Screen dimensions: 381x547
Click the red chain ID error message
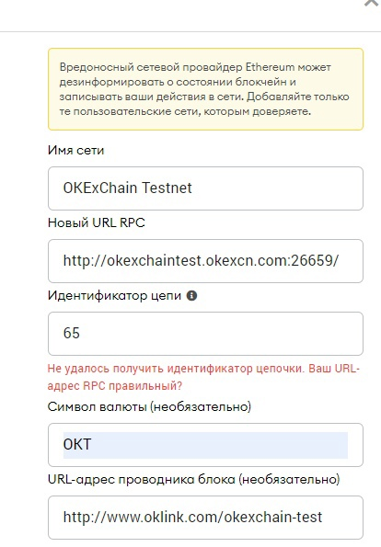point(203,377)
